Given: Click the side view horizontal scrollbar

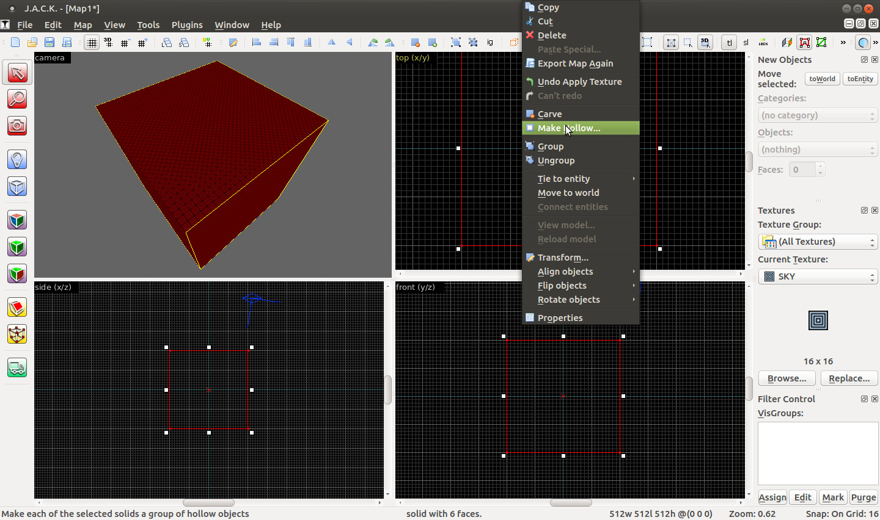Looking at the screenshot, I should (x=209, y=503).
